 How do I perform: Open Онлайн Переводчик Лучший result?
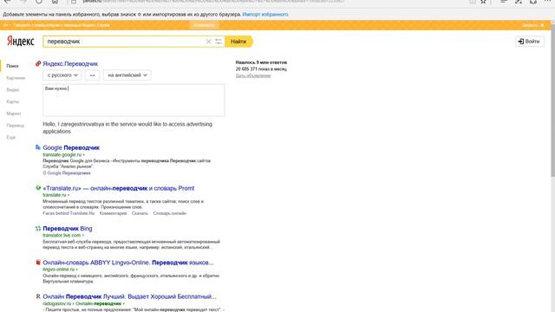coord(129,296)
